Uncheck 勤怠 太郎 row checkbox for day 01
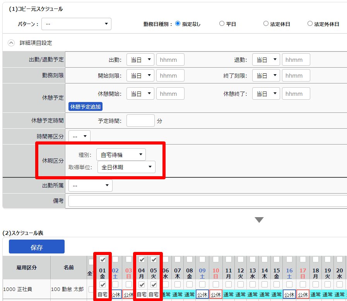Screen dimensions: 347x301 103,285
